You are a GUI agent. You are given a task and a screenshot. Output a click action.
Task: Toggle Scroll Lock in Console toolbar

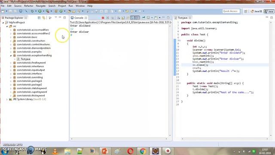tap(123, 18)
